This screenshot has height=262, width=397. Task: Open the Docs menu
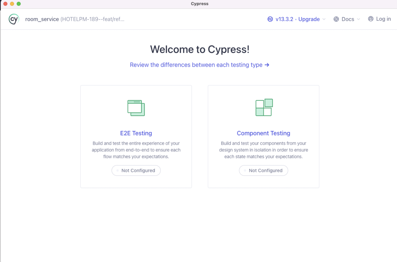[347, 19]
